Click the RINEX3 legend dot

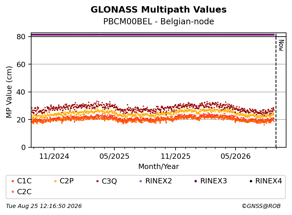click(196, 181)
